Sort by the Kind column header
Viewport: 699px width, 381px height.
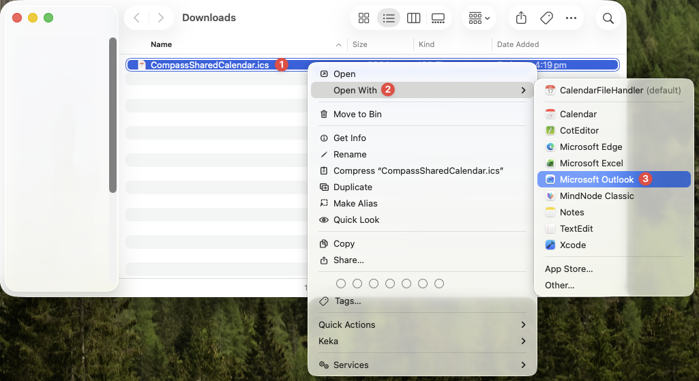pyautogui.click(x=426, y=44)
